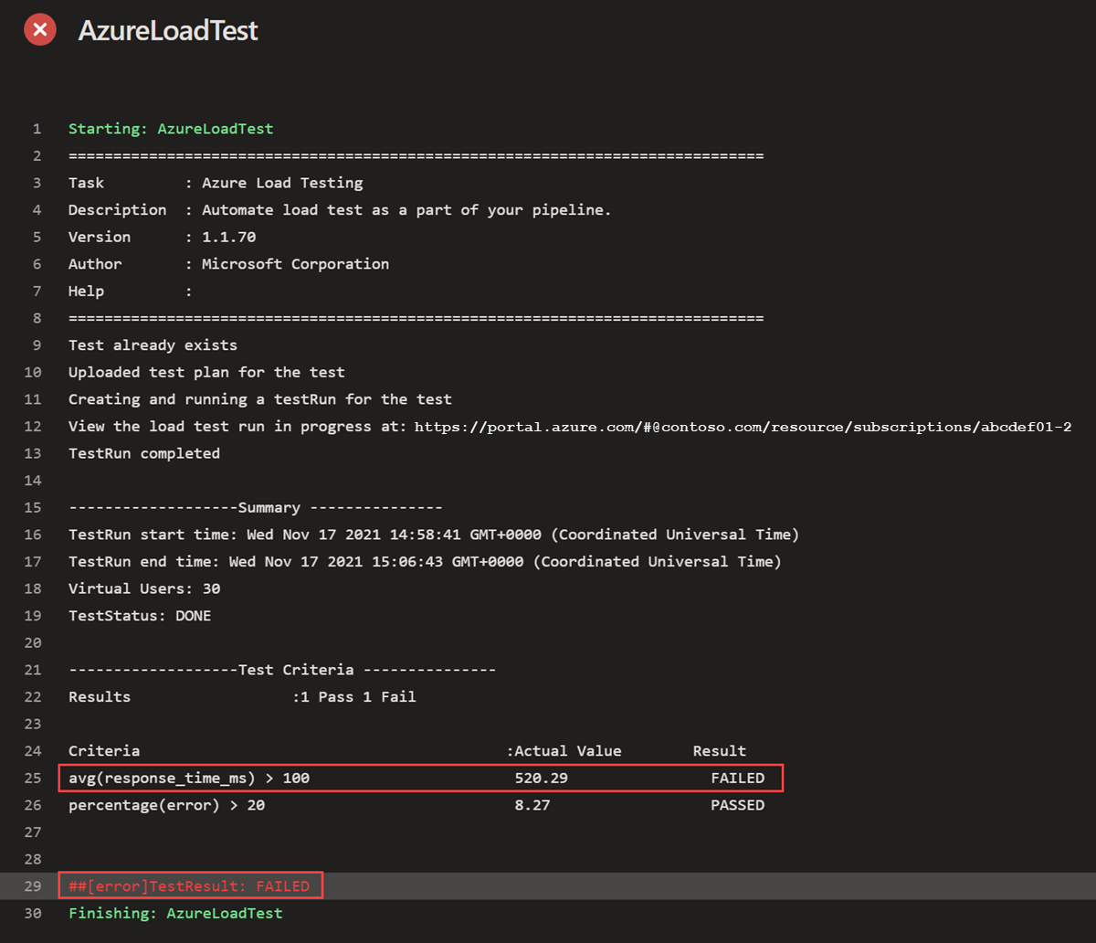The height and width of the screenshot is (943, 1096).
Task: Click "Uploaded test plan for the test"
Action: (206, 373)
